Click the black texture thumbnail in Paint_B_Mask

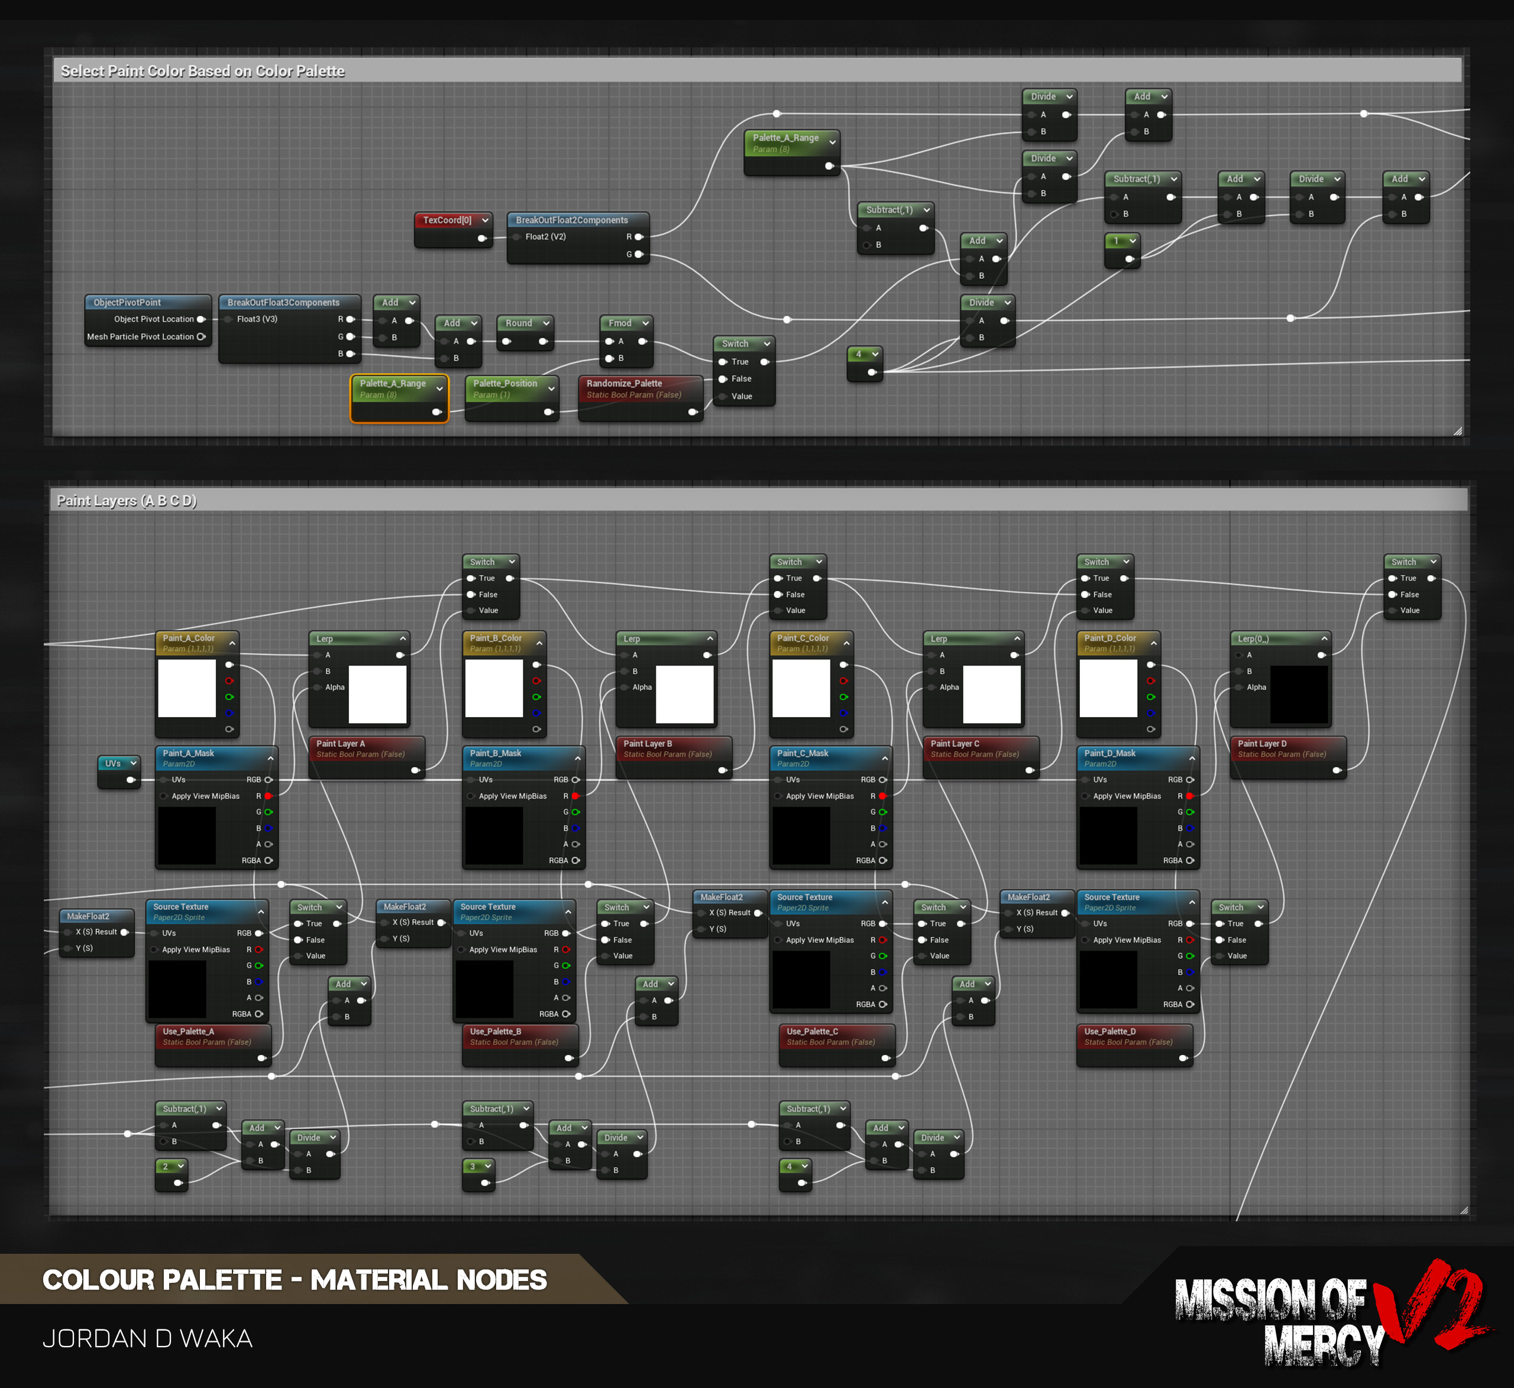494,836
